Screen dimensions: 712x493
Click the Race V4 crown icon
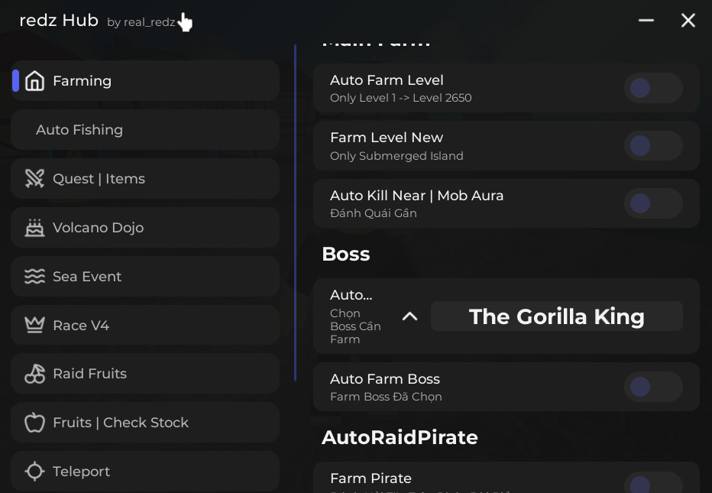tap(34, 325)
